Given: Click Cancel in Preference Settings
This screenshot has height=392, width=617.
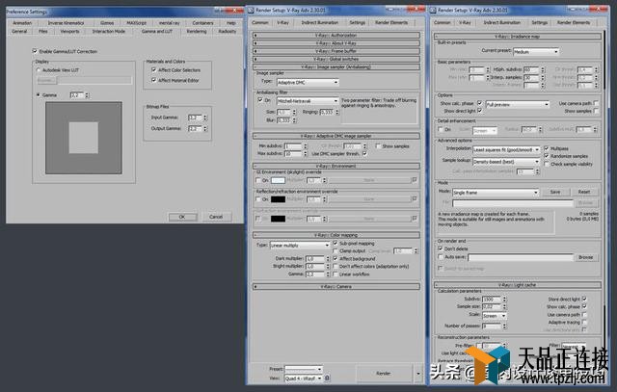Looking at the screenshot, I should [x=216, y=217].
